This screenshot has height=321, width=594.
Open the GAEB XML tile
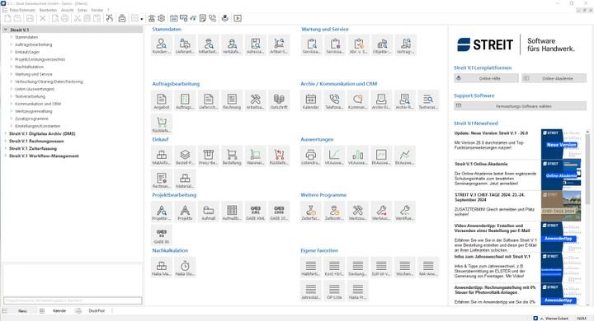[x=255, y=212]
